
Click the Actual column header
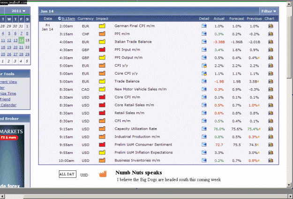(219, 18)
